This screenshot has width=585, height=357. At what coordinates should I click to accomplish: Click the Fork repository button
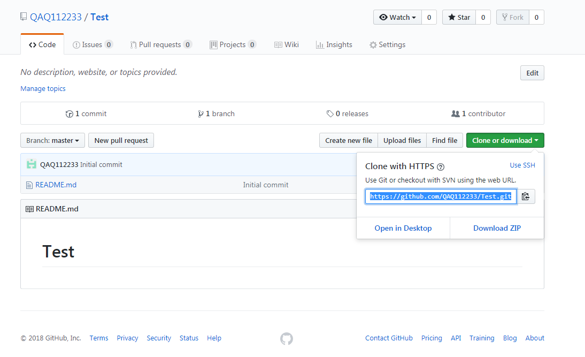point(512,17)
